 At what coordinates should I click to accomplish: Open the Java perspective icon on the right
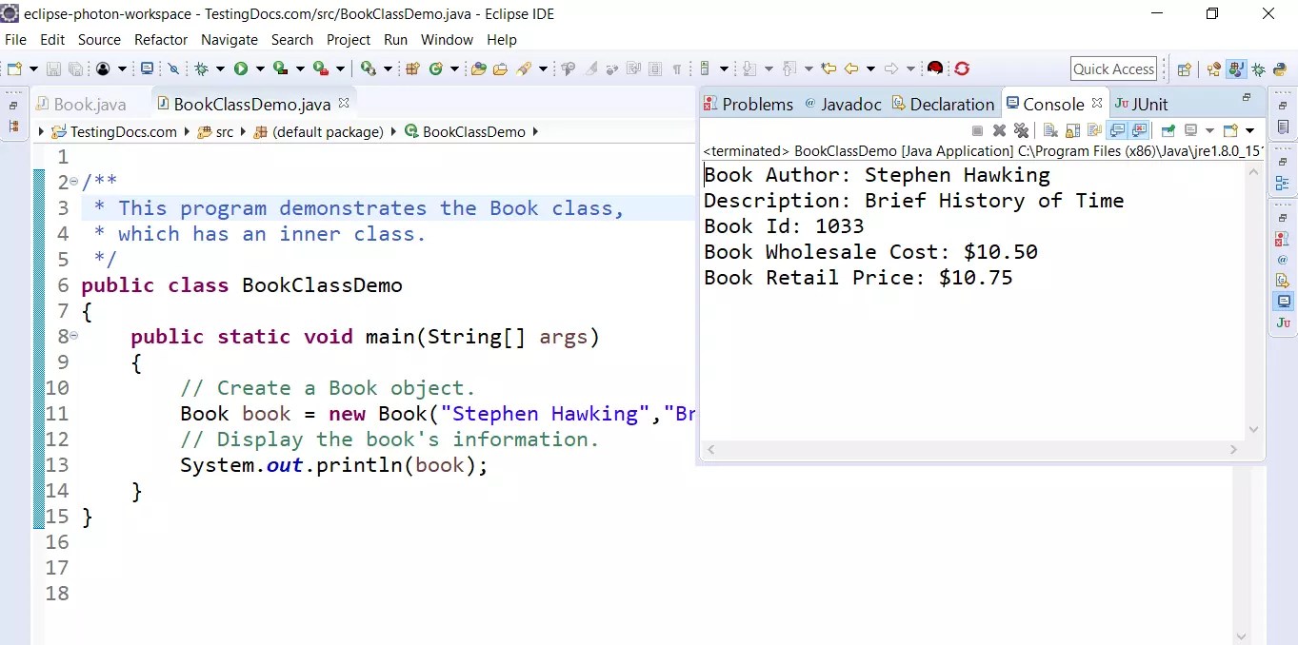[1236, 68]
